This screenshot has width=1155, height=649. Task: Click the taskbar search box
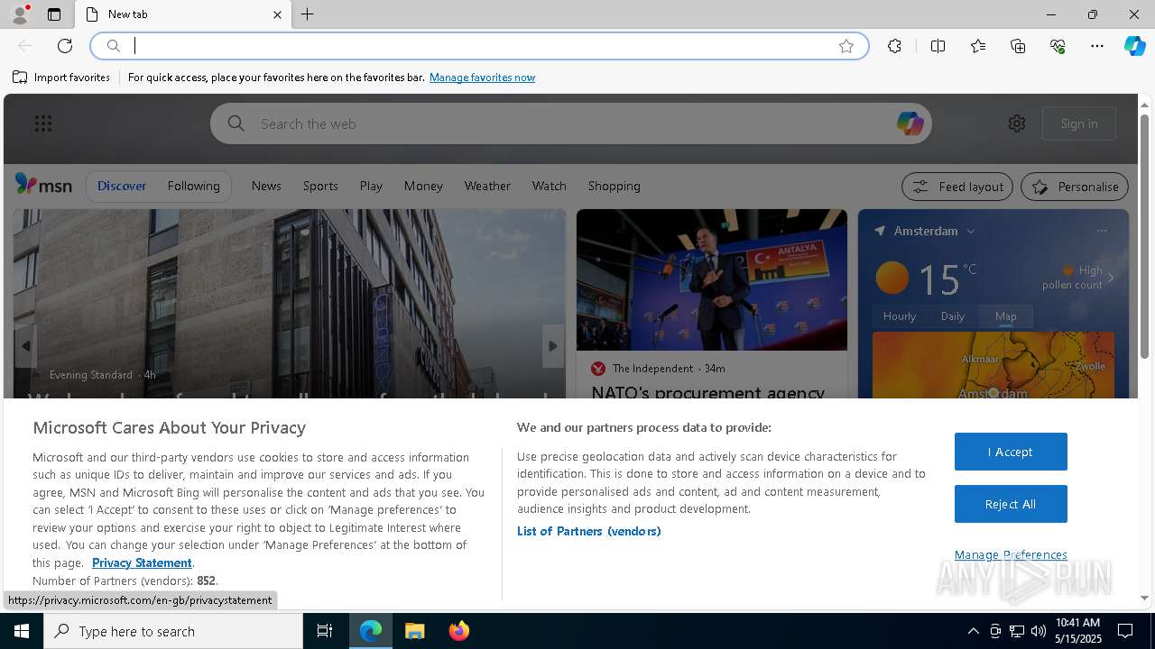coord(173,631)
